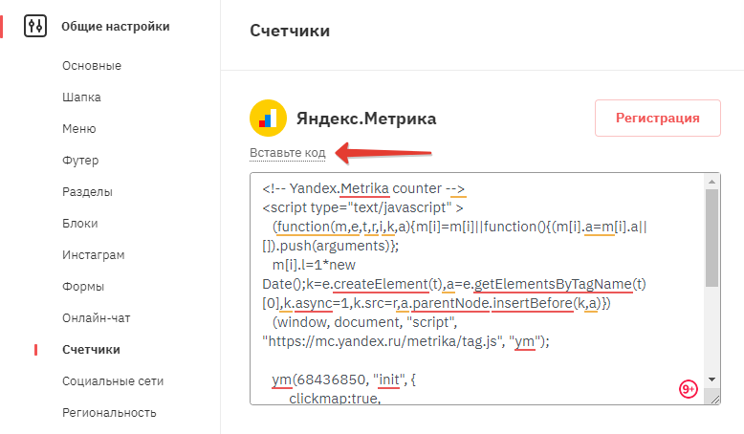The width and height of the screenshot is (744, 434).
Task: Select the Футер menu item
Action: 80,161
